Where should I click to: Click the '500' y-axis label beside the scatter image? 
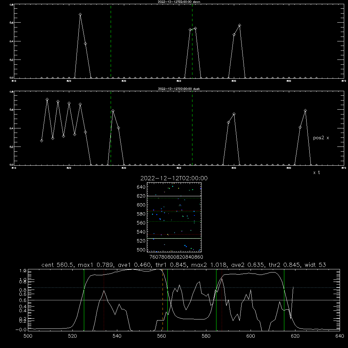pos(141,250)
